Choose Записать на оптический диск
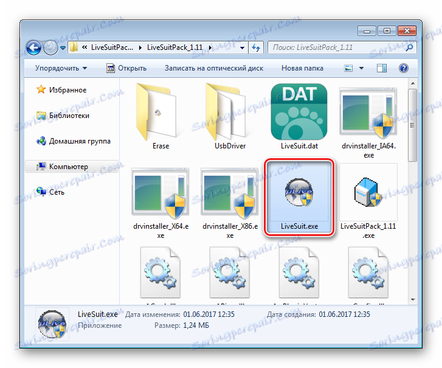Viewport: 442px width, 368px height. tap(214, 68)
